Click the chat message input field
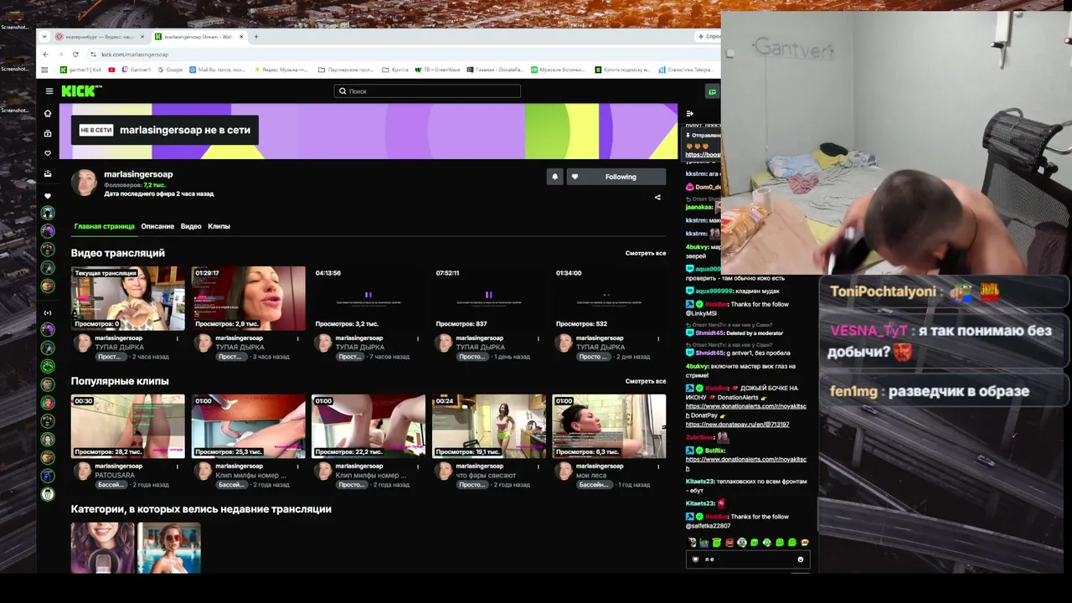Viewport: 1072px width, 603px height. (x=747, y=559)
